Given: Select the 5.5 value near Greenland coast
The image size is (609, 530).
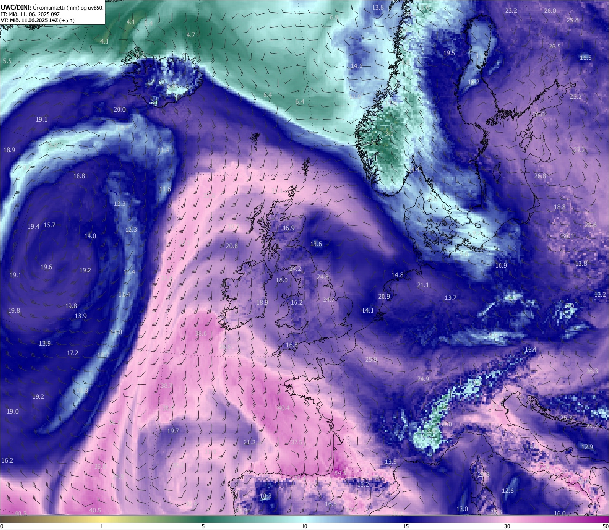Looking at the screenshot, I should pos(7,61).
